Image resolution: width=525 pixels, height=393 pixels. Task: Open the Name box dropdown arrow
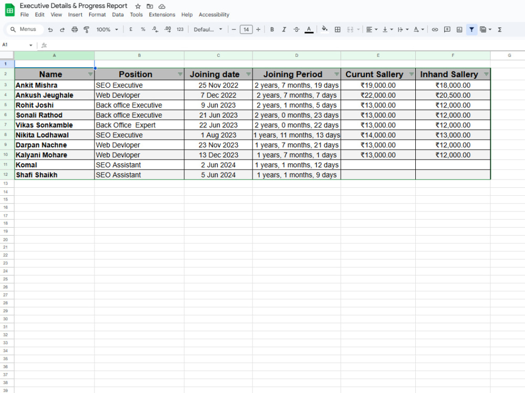point(31,45)
